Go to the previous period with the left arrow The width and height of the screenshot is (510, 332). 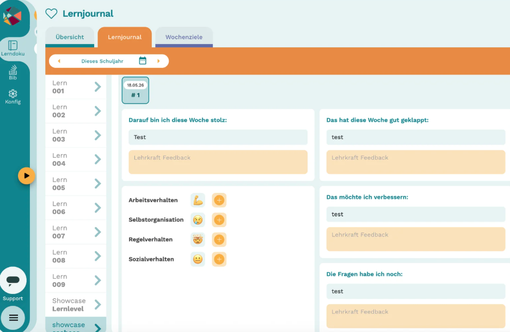click(59, 61)
